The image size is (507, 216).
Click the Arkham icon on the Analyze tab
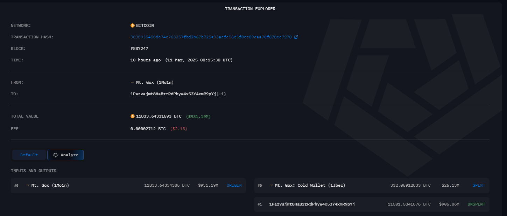(55, 155)
